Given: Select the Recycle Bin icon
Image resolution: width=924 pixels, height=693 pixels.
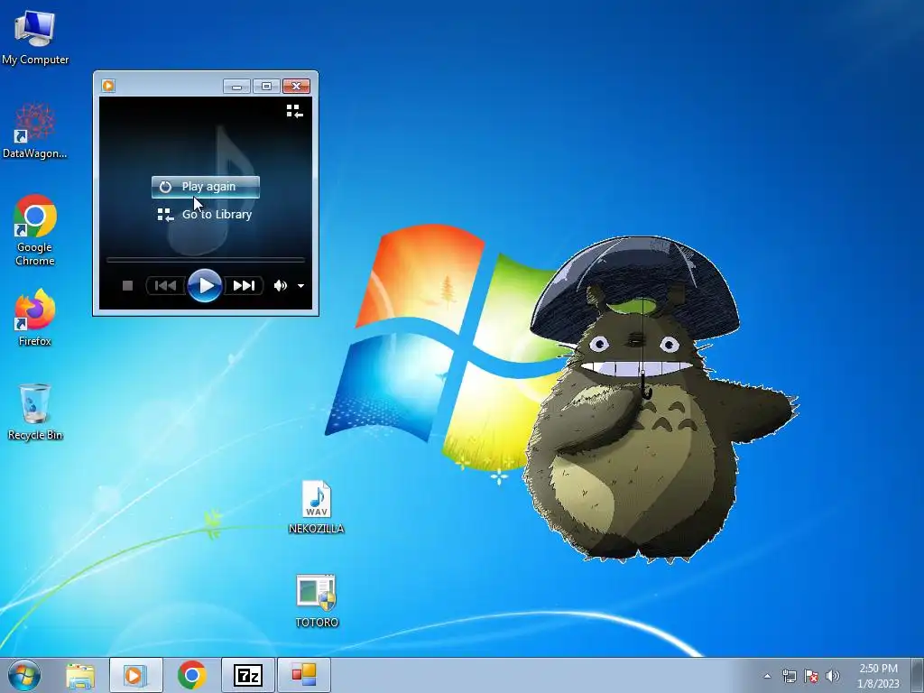Looking at the screenshot, I should (x=35, y=411).
